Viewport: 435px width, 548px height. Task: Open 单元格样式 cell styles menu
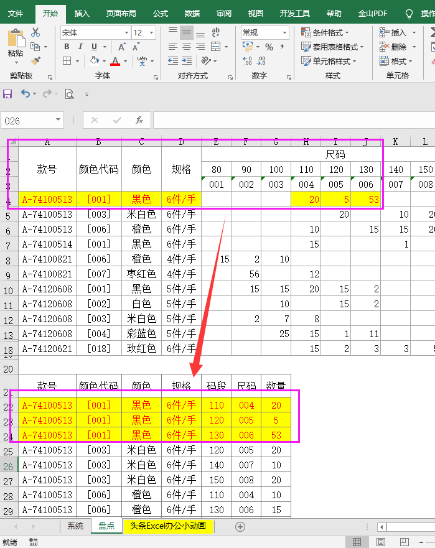click(x=329, y=61)
